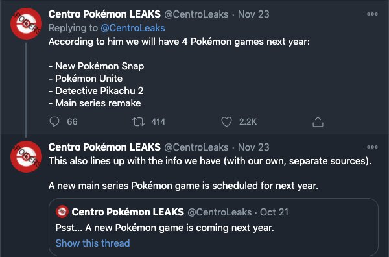The image size is (389, 257).
Task: Click Show this thread link
Action: click(x=93, y=243)
